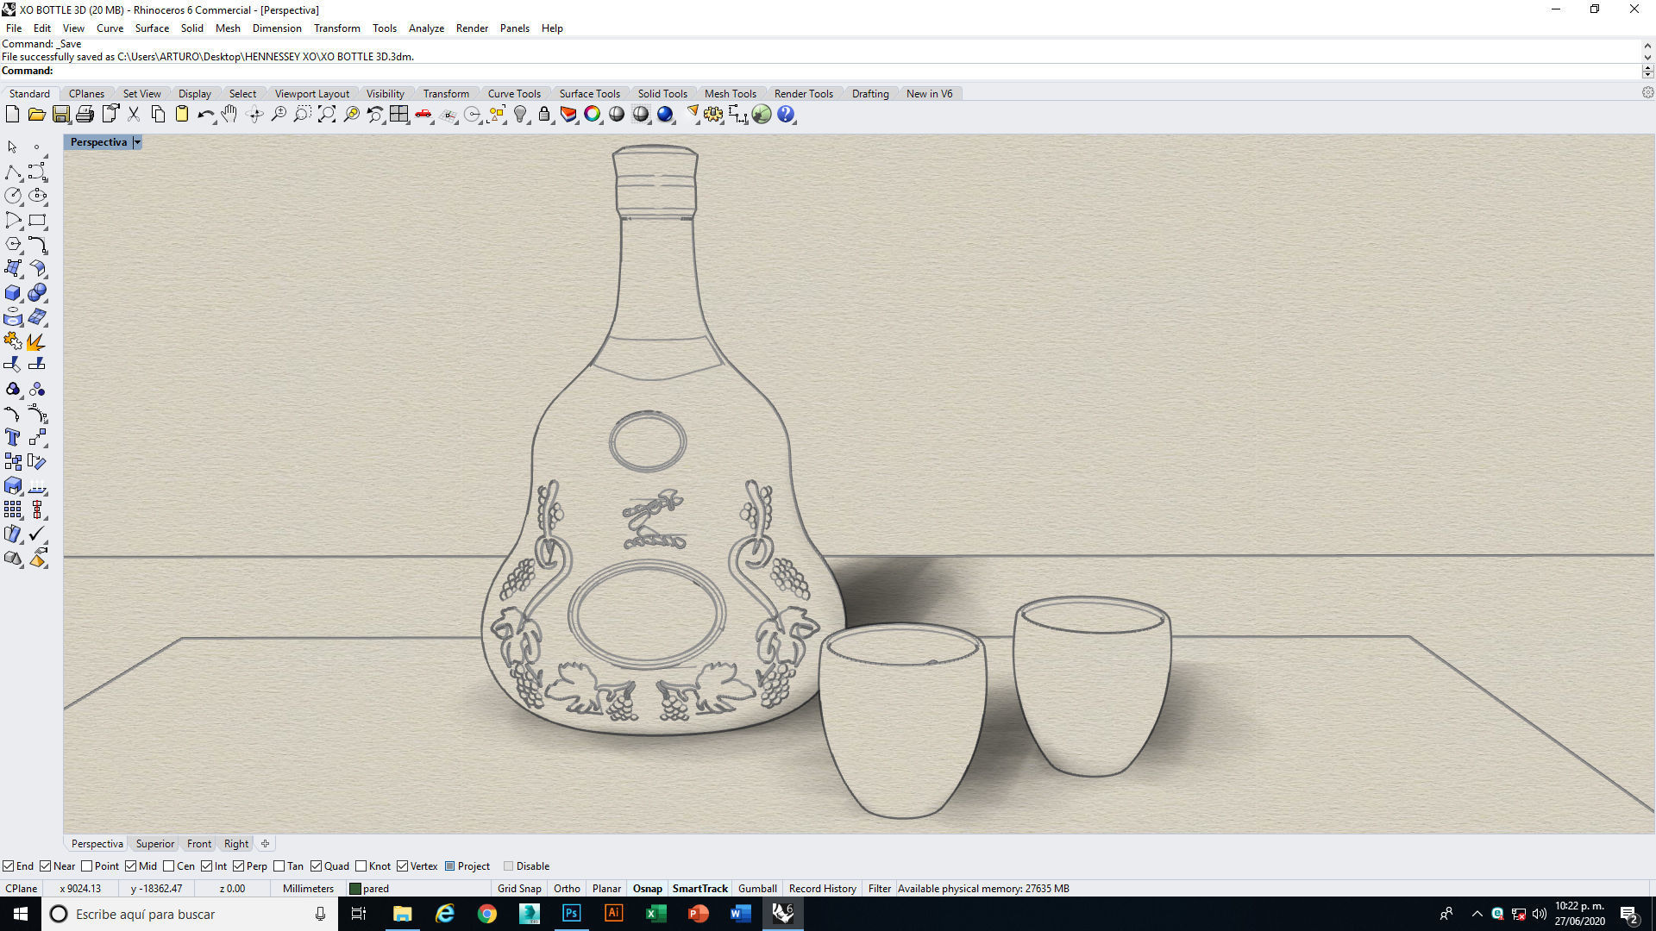Viewport: 1656px width, 931px height.
Task: Pick the Box solid tool
Action: [x=13, y=293]
